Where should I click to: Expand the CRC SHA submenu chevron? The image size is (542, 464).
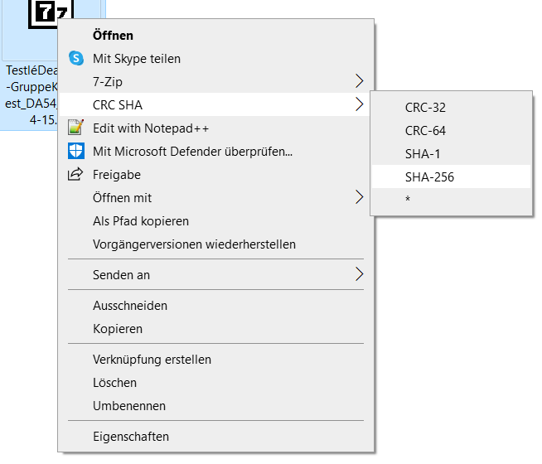coord(359,104)
